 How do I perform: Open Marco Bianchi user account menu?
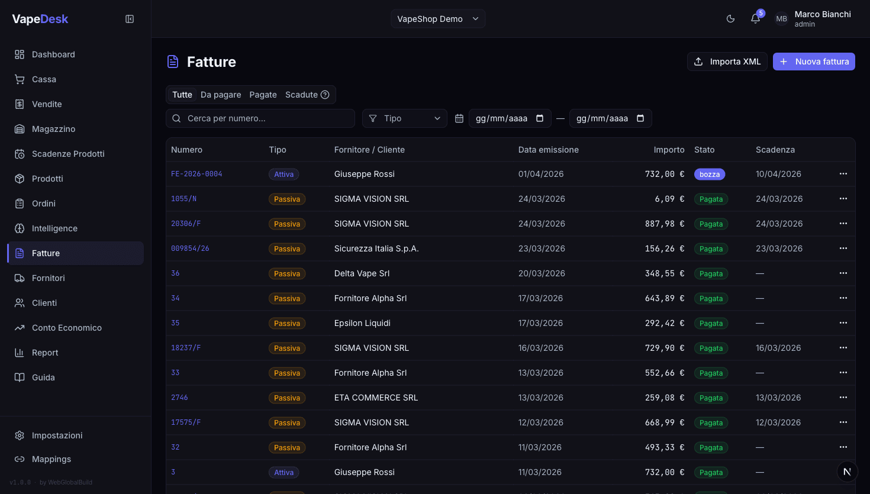pos(814,19)
